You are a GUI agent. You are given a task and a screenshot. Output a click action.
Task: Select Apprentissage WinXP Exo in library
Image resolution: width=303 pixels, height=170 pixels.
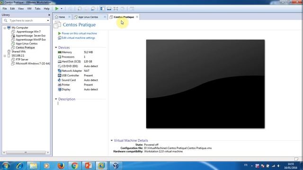click(31, 40)
